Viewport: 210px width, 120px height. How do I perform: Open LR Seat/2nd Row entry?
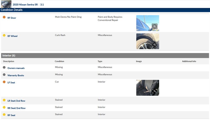[x=16, y=101]
